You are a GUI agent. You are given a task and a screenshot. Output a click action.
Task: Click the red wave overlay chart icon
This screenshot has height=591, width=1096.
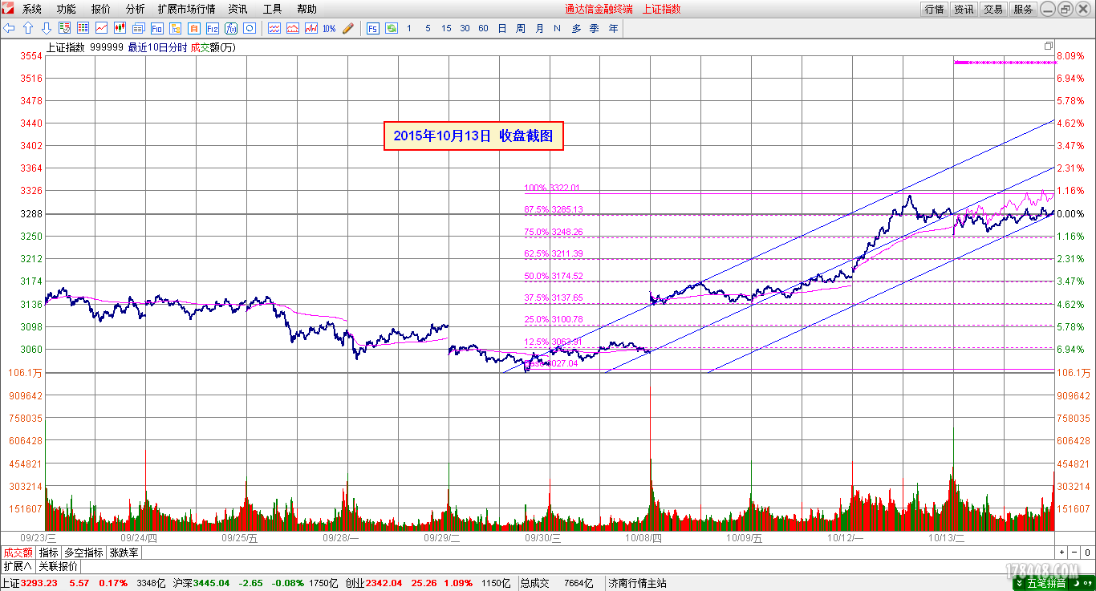pos(293,28)
